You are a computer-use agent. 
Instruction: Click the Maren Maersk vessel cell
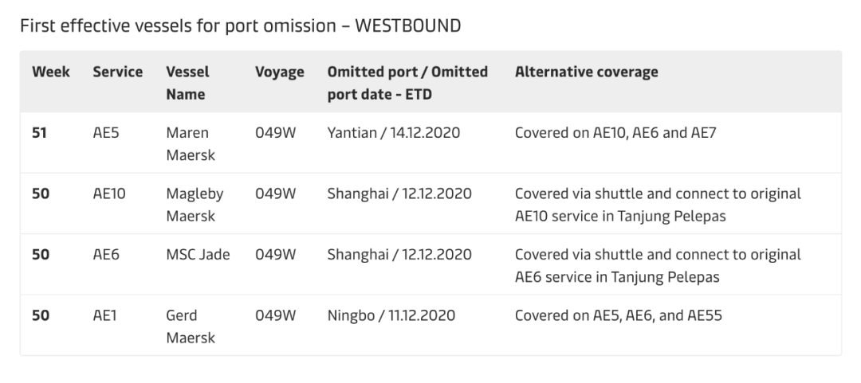point(187,143)
